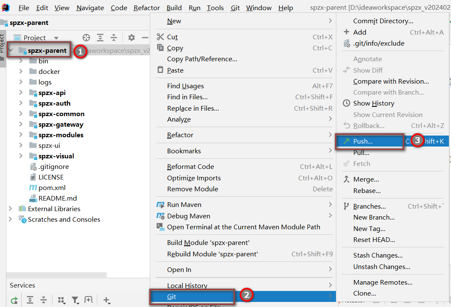Viewport: 451px width, 307px height.
Task: Click the Show History clock icon
Action: [x=346, y=103]
